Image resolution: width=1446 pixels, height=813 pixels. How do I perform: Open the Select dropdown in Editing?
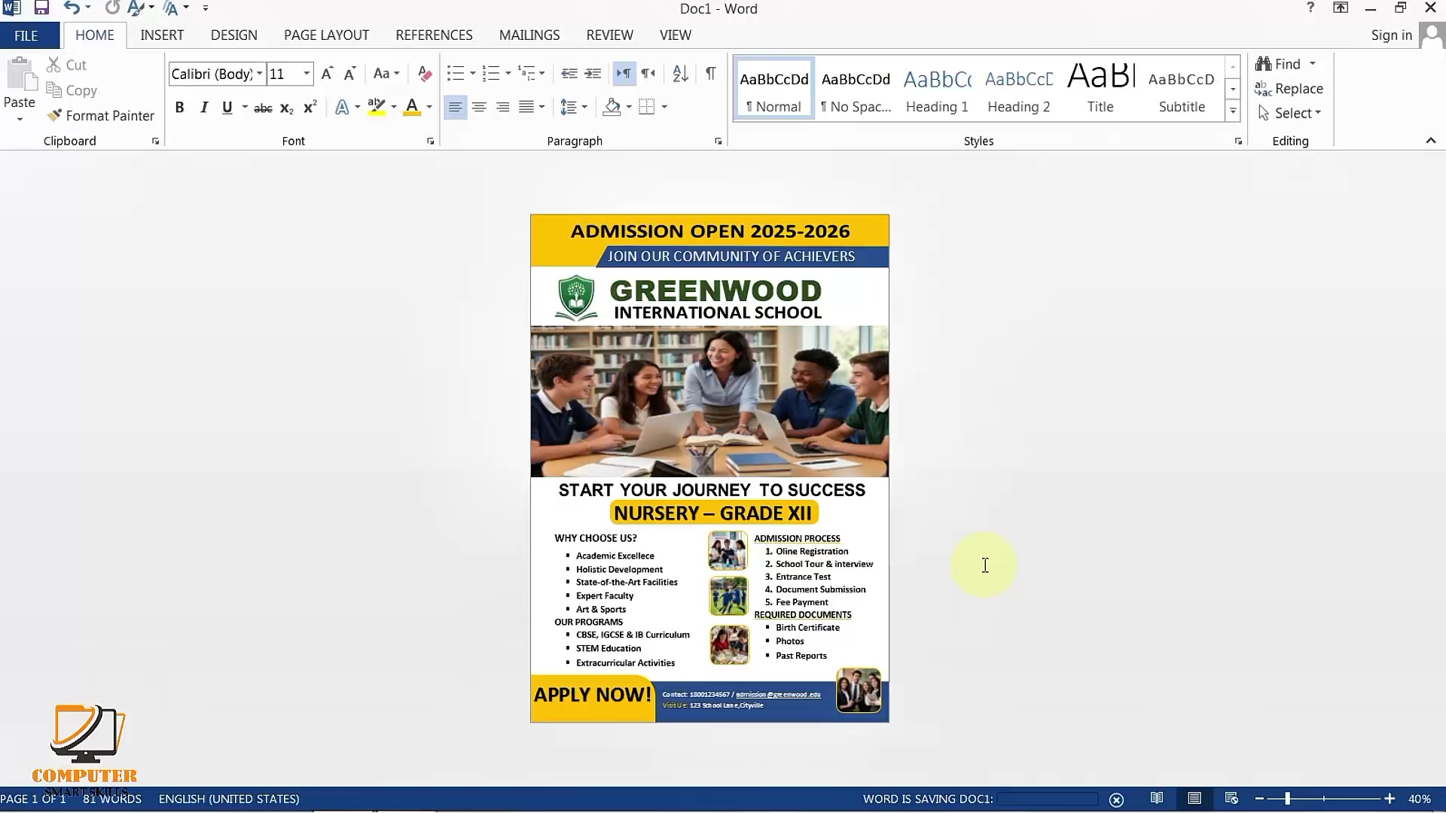pyautogui.click(x=1289, y=113)
